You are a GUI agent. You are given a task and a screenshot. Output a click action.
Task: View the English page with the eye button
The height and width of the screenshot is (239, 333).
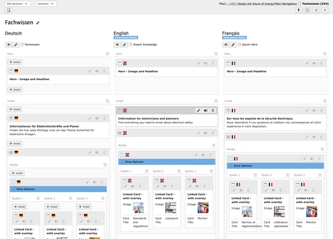(117, 44)
